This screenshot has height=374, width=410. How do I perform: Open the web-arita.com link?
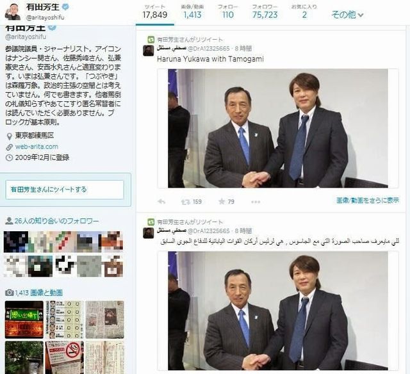pyautogui.click(x=37, y=147)
